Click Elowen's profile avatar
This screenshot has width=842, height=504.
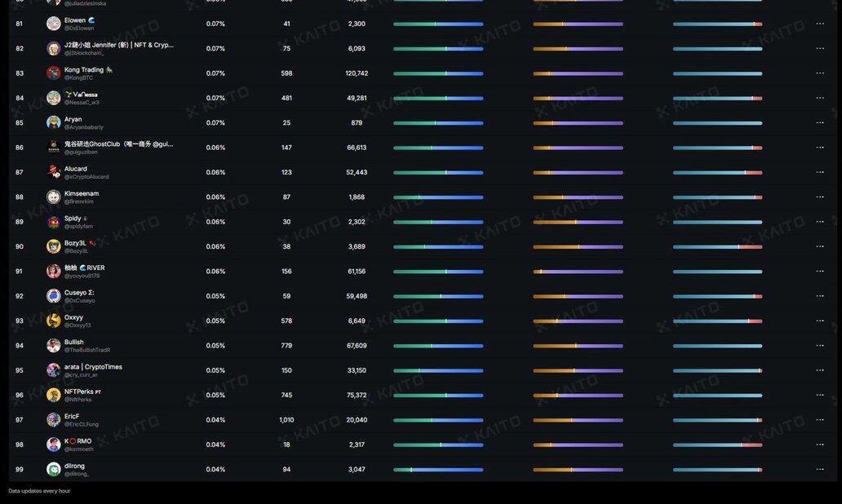tap(54, 24)
